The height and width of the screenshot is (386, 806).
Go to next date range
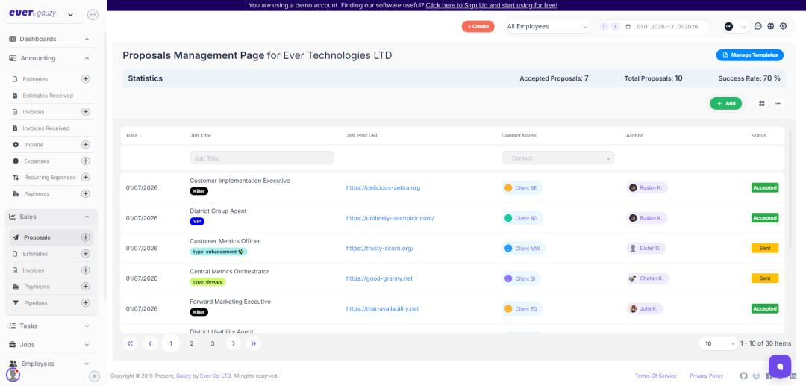[x=616, y=27]
